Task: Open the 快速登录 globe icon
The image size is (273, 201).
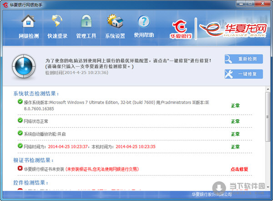Action: click(x=57, y=21)
